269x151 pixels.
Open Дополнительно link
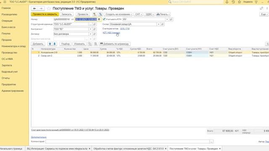tap(39, 137)
